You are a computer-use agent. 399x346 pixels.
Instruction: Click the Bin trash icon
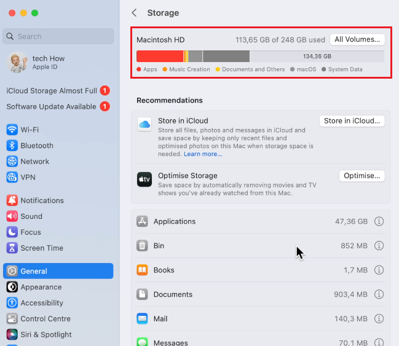click(142, 245)
